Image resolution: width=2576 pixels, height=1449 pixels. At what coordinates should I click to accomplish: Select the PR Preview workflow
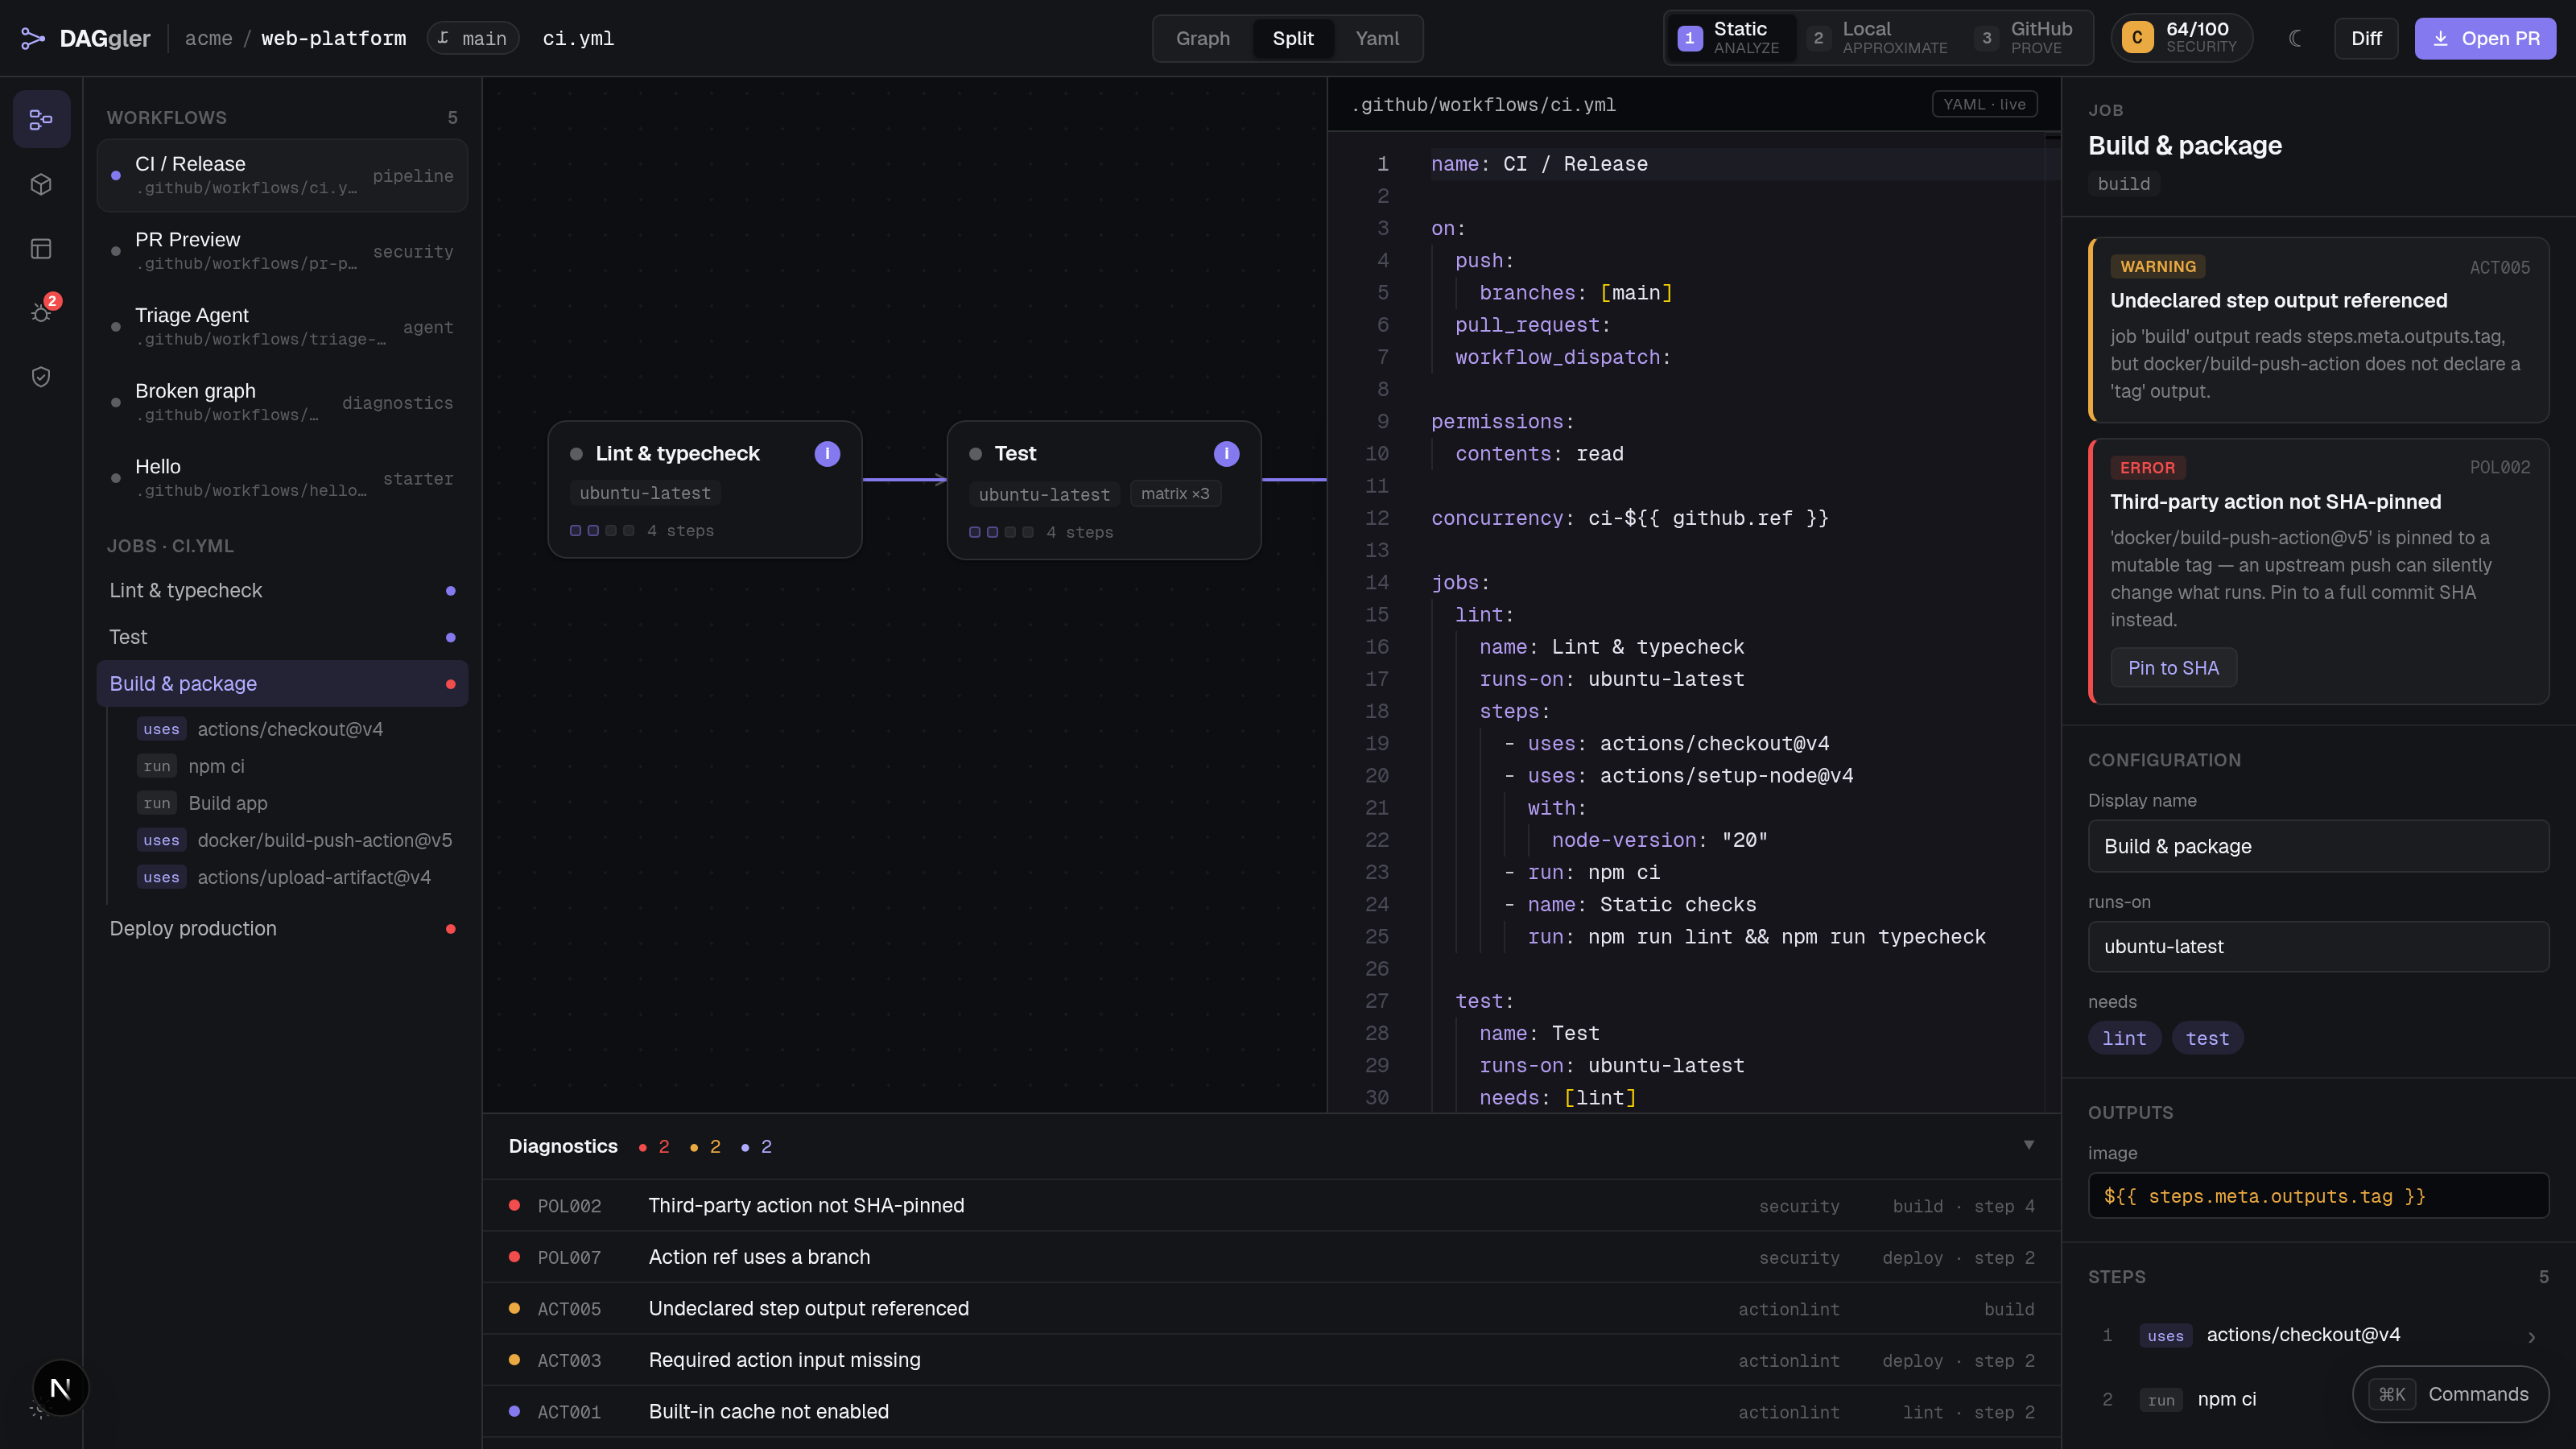point(282,251)
